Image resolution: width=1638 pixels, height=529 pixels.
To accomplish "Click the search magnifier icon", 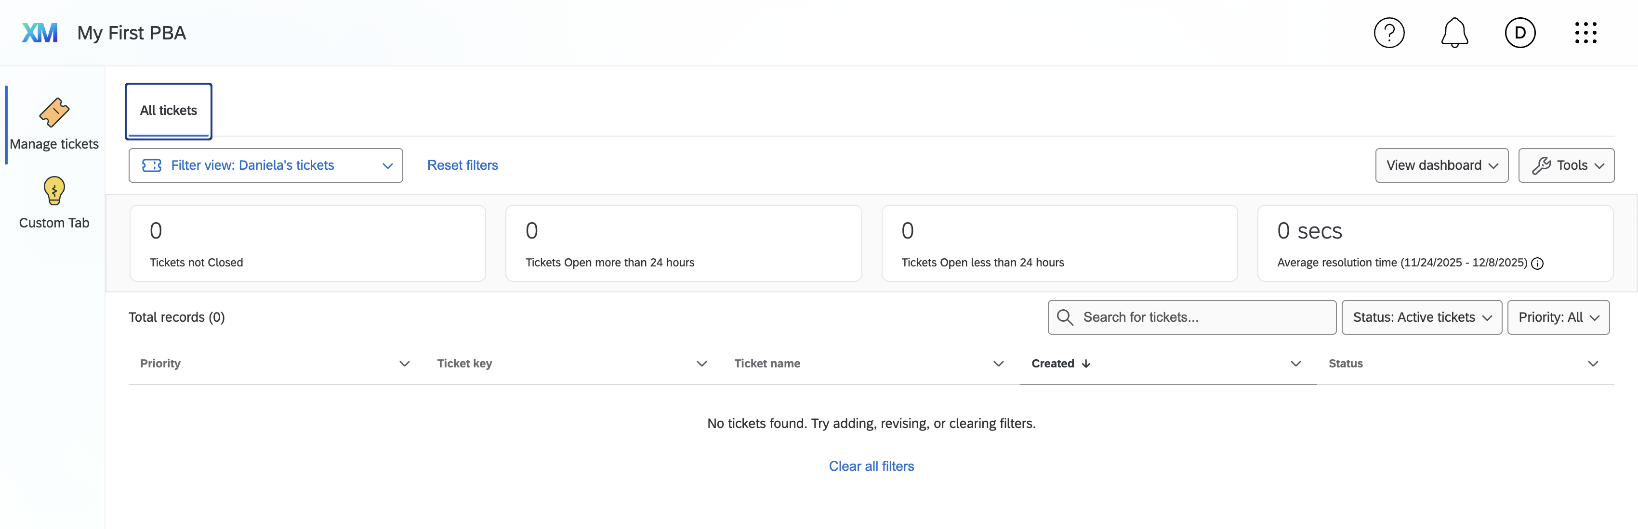I will pyautogui.click(x=1064, y=317).
